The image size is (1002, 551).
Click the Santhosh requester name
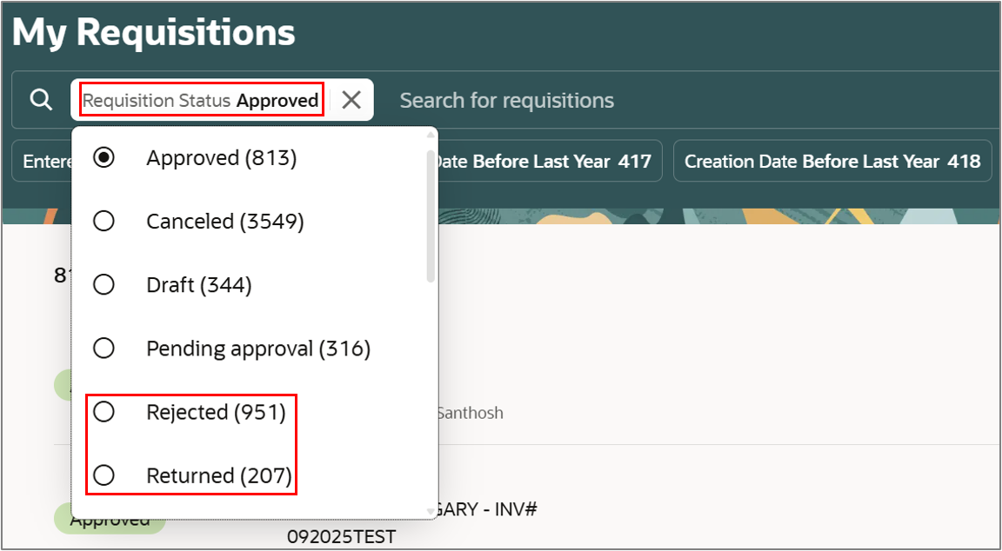click(470, 413)
